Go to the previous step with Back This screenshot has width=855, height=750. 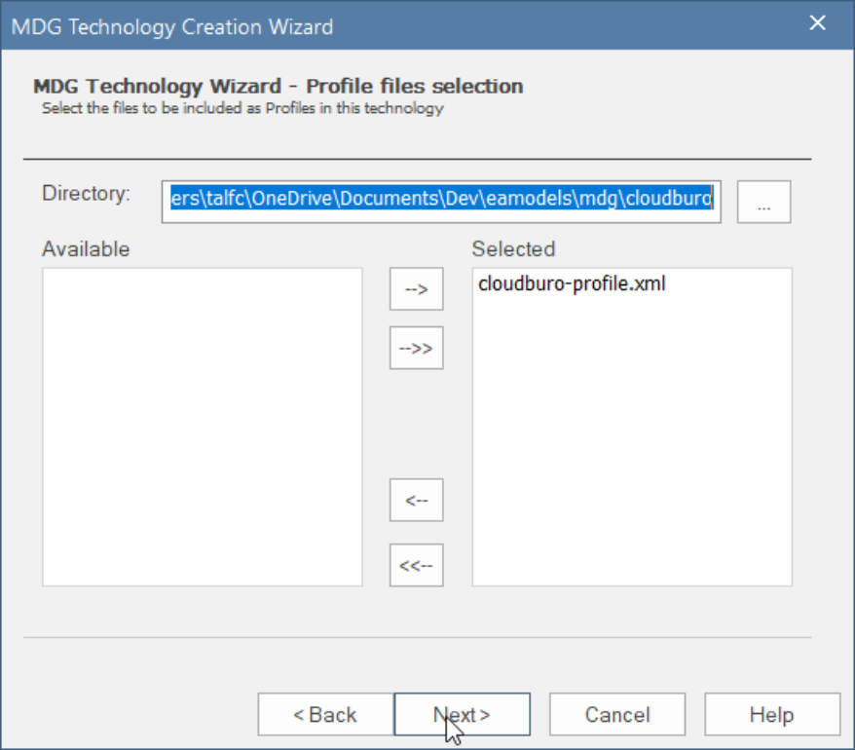pyautogui.click(x=325, y=715)
